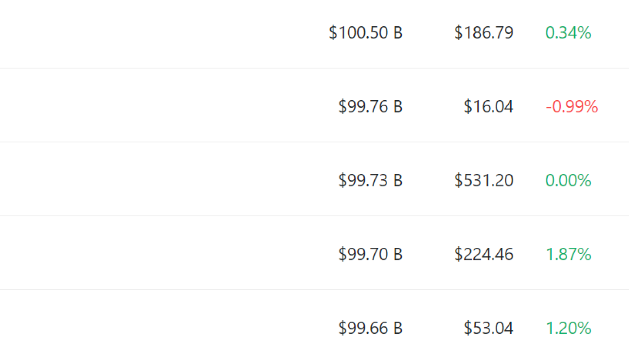
Task: Click the 1.87% change value
Action: tap(568, 254)
